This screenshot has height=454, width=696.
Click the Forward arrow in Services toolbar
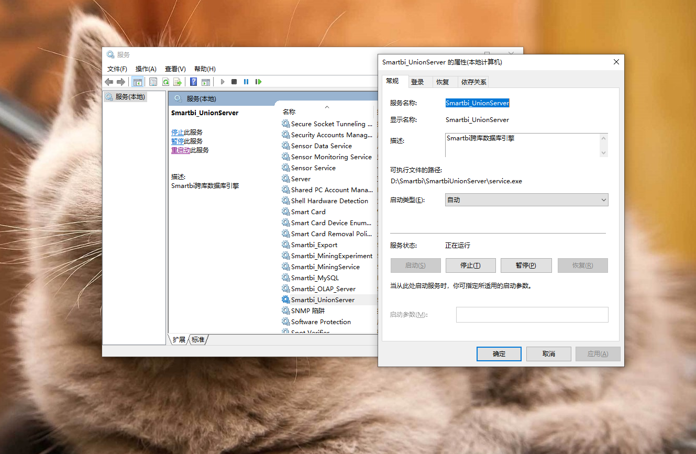(121, 82)
